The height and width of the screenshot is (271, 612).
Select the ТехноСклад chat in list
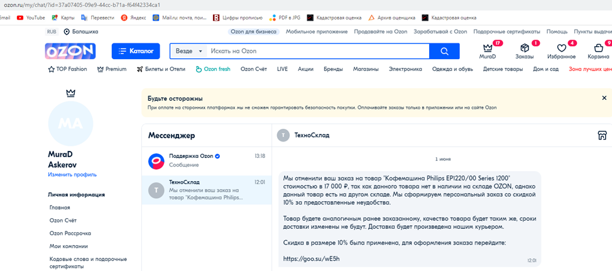207,190
